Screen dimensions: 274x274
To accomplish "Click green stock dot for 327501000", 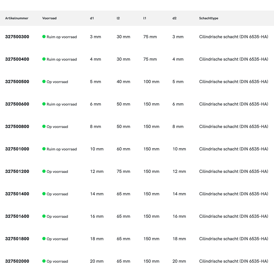I will pyautogui.click(x=44, y=149).
